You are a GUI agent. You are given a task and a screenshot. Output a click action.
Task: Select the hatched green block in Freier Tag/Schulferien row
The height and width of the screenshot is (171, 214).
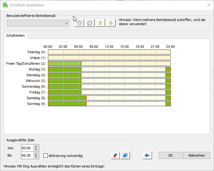(x=65, y=63)
